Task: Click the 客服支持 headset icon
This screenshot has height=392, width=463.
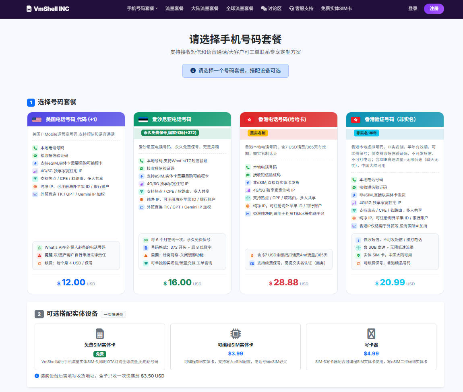Action: (291, 8)
